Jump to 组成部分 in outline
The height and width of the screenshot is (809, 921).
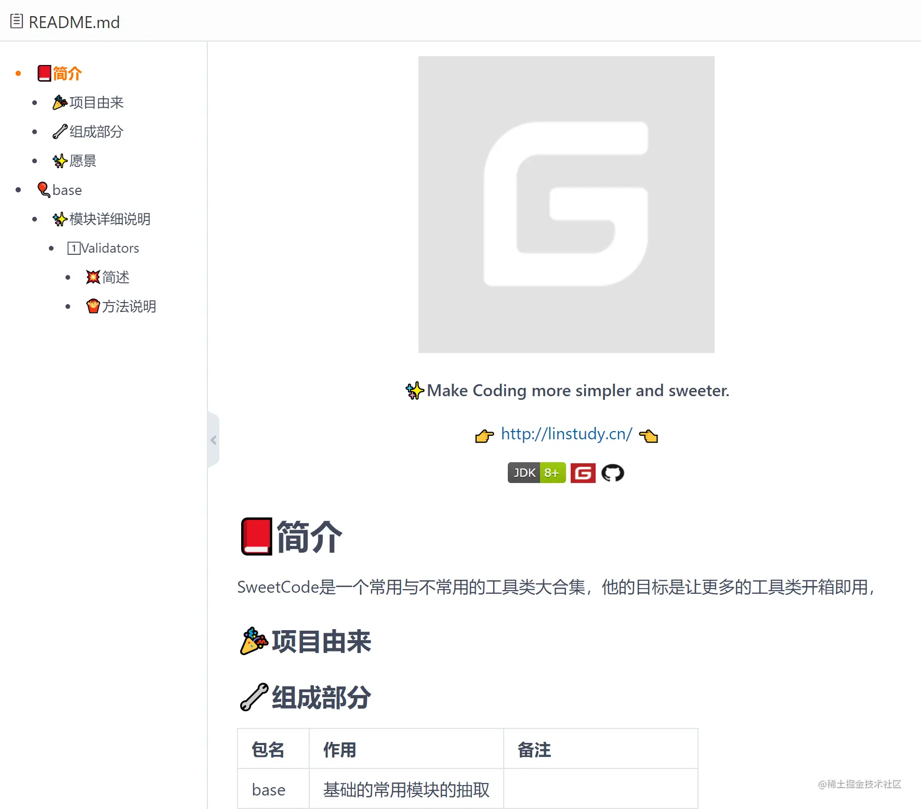point(88,132)
